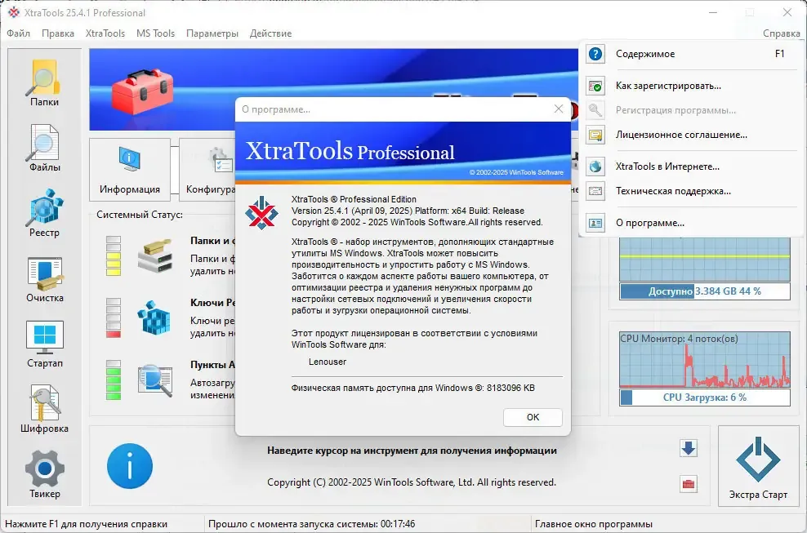This screenshot has height=533, width=807.
Task: Click the folders status drive icon
Action: [154, 256]
